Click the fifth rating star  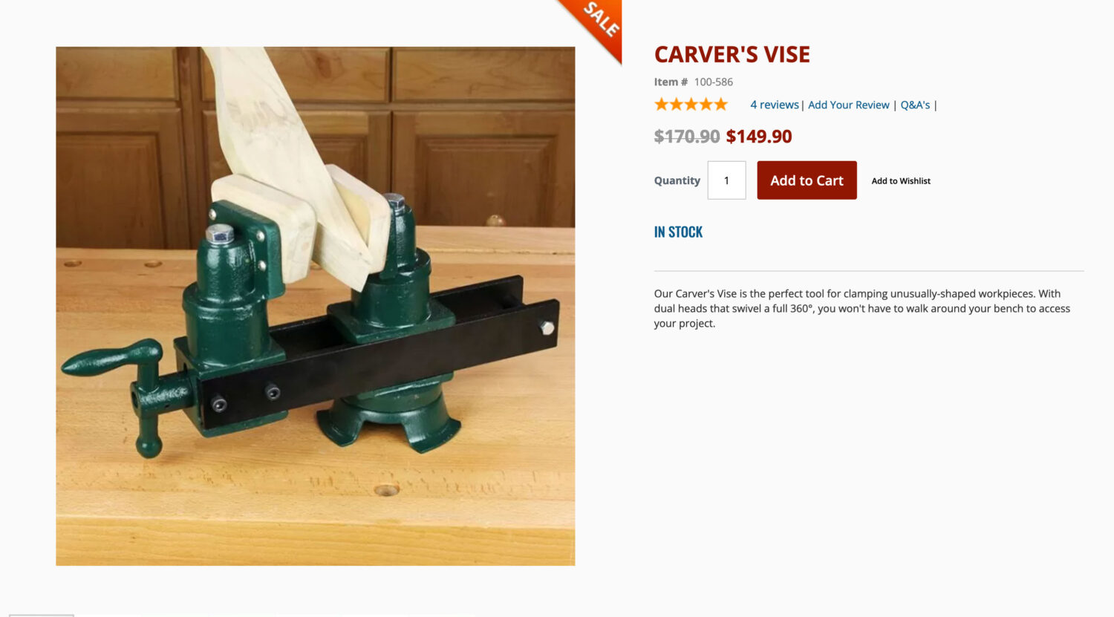720,105
